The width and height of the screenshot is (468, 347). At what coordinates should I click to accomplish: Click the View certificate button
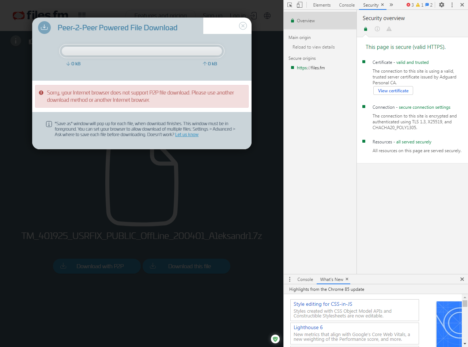(x=393, y=90)
